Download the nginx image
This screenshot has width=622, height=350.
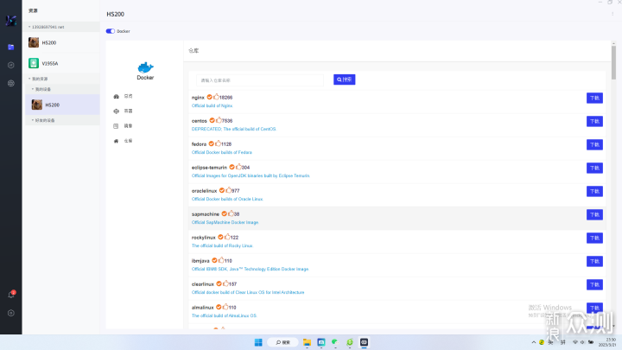pos(594,98)
